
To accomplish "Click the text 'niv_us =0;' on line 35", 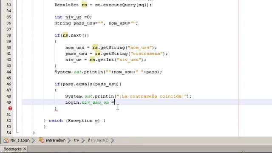I will 78,17.
